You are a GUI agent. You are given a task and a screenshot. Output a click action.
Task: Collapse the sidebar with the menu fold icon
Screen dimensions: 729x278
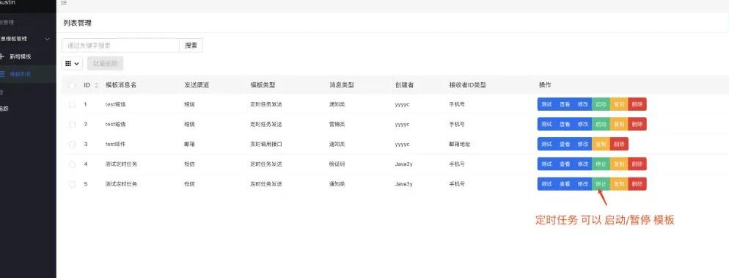point(64,3)
